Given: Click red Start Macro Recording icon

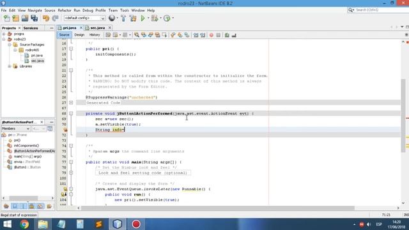Looking at the screenshot, I should point(212,35).
